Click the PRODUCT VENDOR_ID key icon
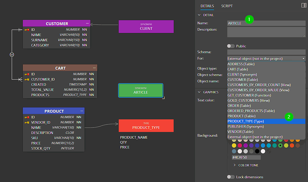This screenshot has height=182, width=308. coord(27,122)
